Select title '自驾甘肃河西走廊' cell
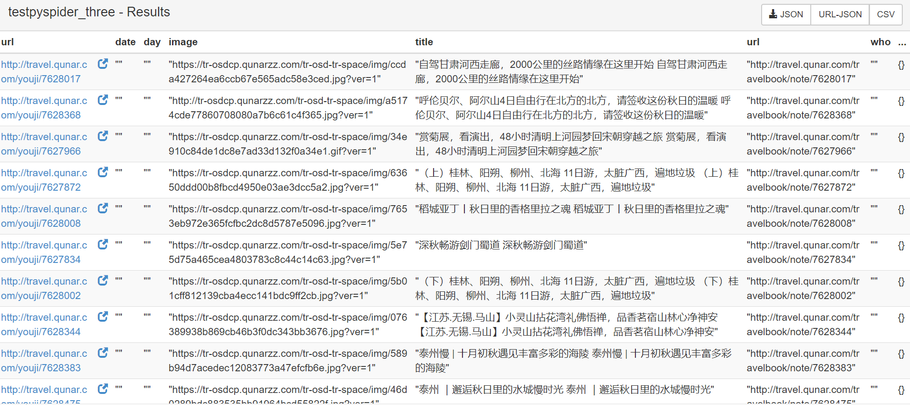 [x=571, y=72]
